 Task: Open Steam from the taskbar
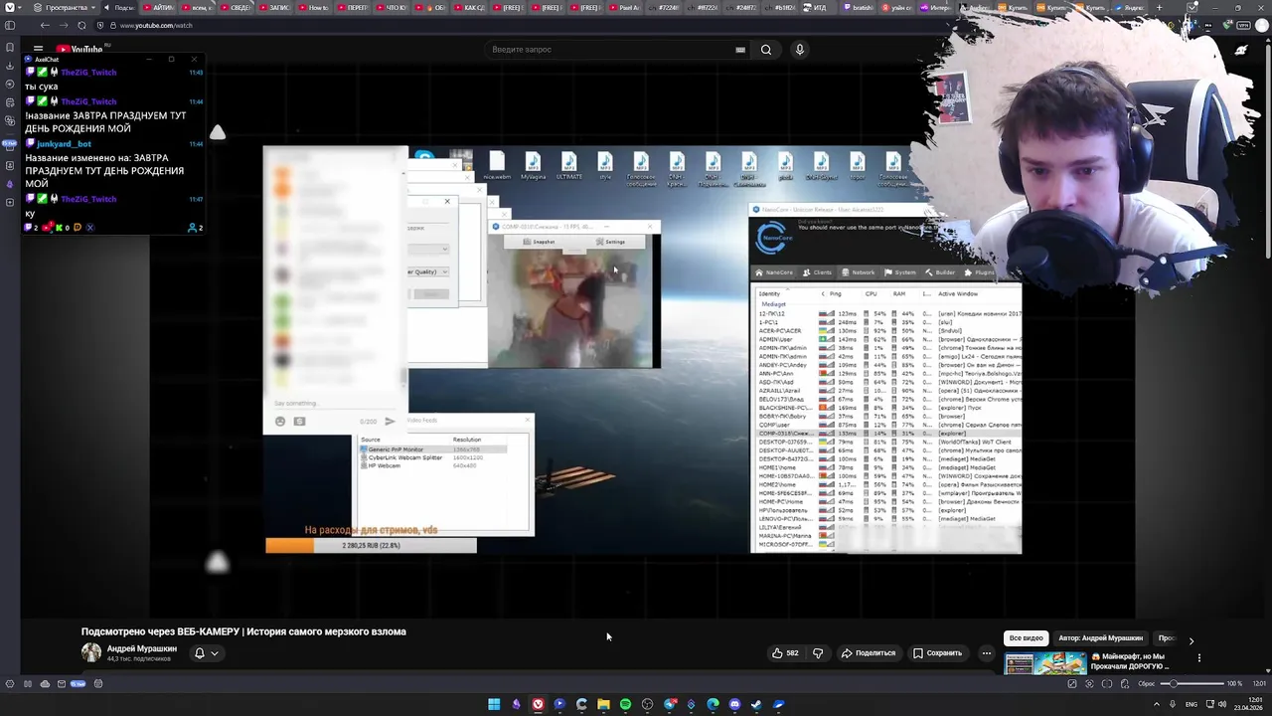coord(756,704)
